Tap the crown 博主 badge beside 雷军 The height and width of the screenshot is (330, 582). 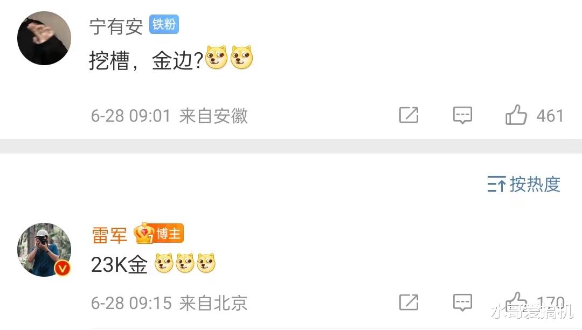click(x=159, y=233)
